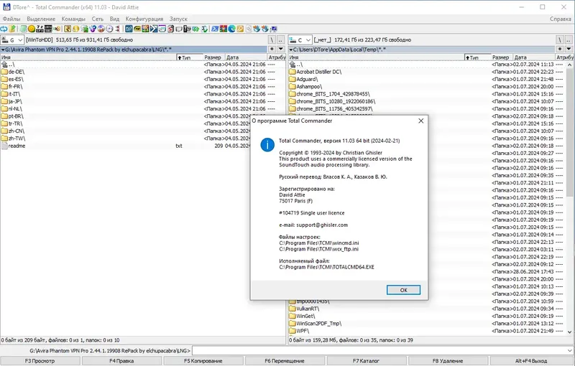Open the WinRAR books toolbar icon
575x366 pixels.
pyautogui.click(x=224, y=29)
